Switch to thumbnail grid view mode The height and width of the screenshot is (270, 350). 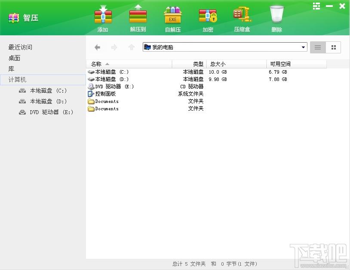coord(334,47)
